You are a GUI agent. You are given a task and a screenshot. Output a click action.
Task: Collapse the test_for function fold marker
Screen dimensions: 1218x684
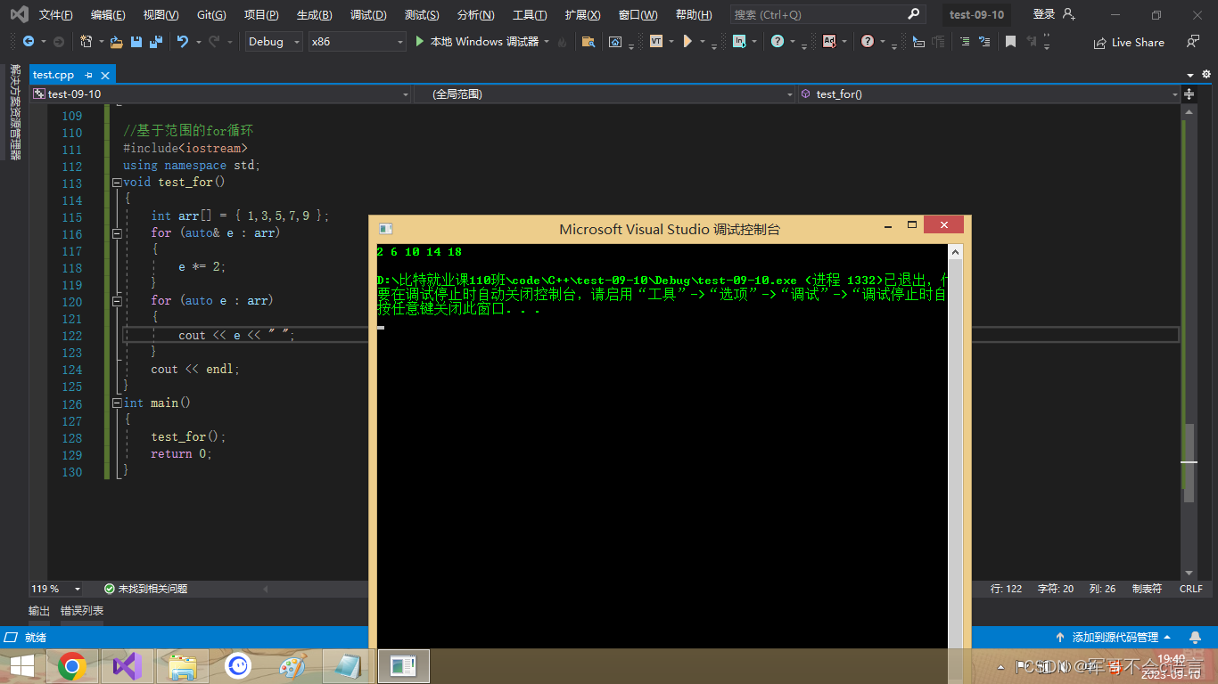pyautogui.click(x=117, y=183)
